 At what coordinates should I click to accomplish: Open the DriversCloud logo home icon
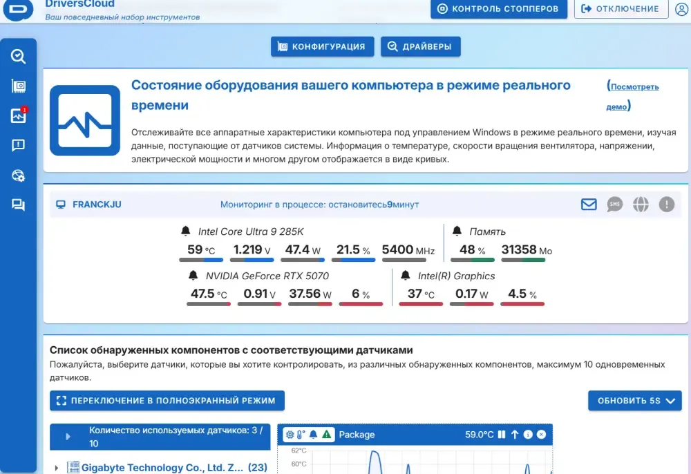pos(18,9)
